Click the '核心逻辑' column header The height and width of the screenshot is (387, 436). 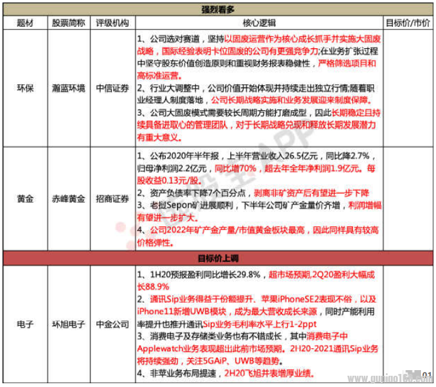tap(259, 23)
